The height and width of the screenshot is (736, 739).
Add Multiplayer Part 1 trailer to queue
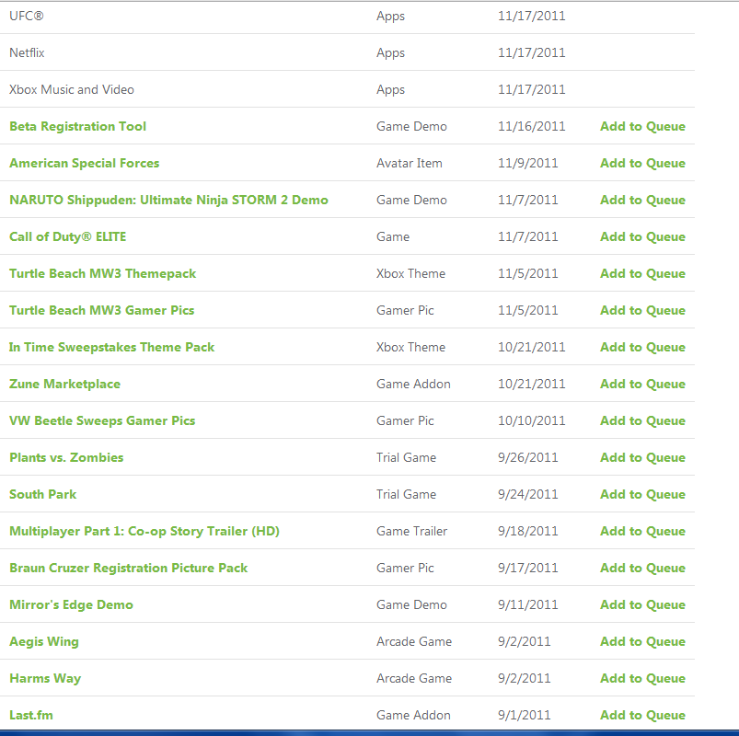642,531
